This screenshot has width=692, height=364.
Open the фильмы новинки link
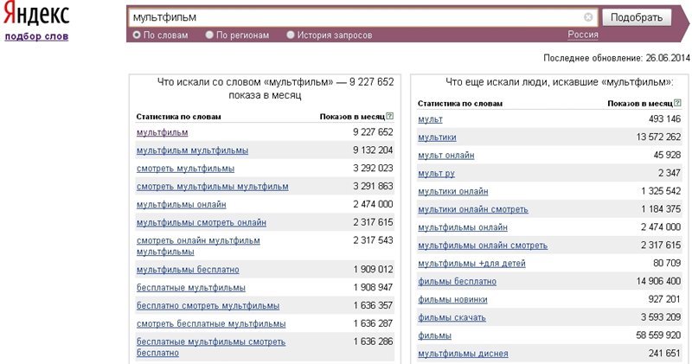(452, 300)
